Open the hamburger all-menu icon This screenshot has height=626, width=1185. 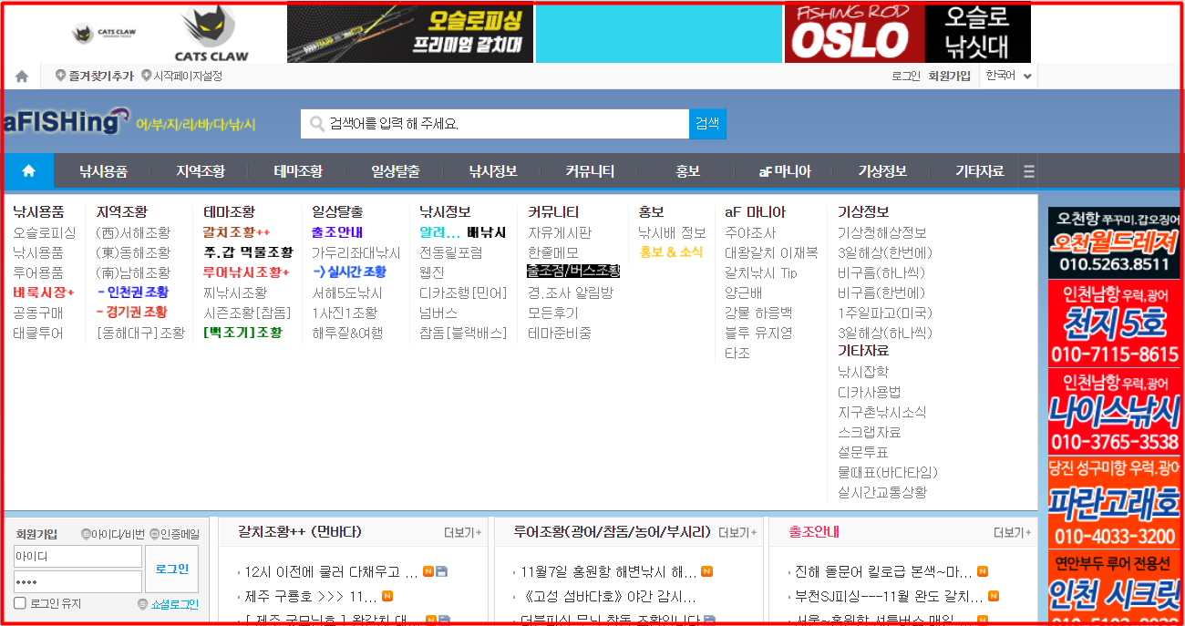coord(1029,171)
